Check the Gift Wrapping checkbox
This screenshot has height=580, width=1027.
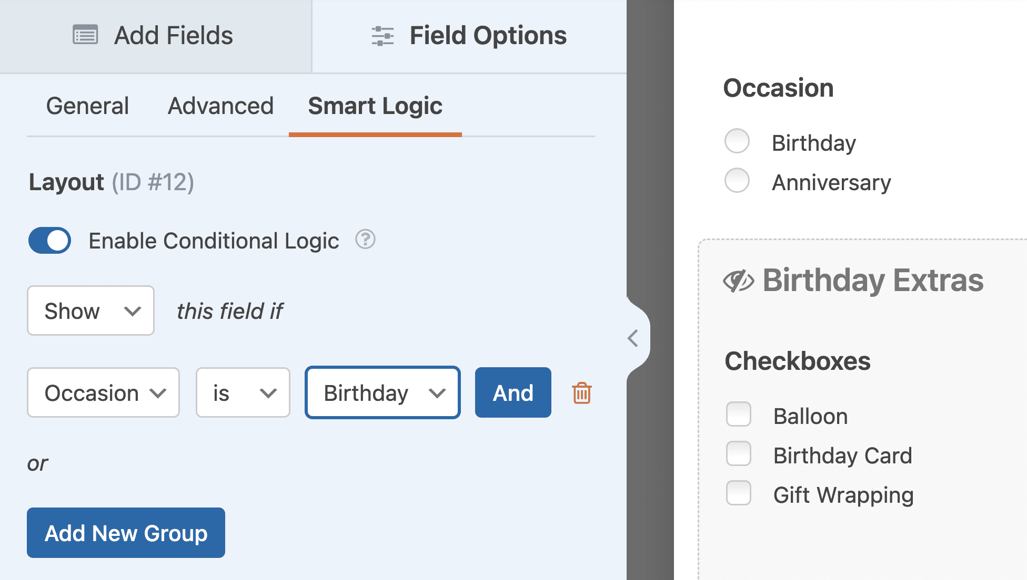click(739, 493)
